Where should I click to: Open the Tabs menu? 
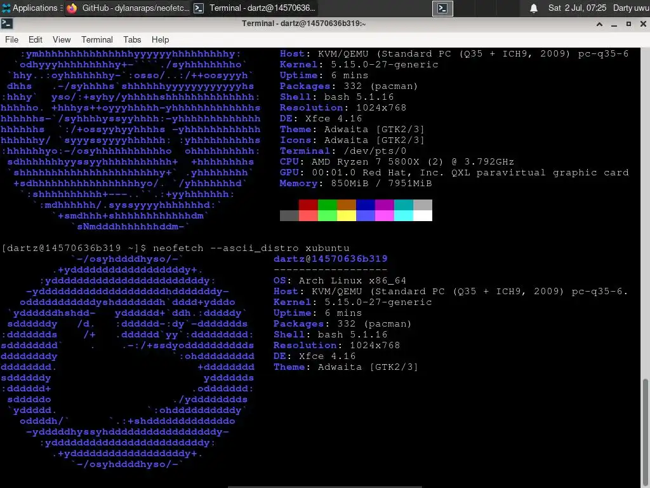132,39
